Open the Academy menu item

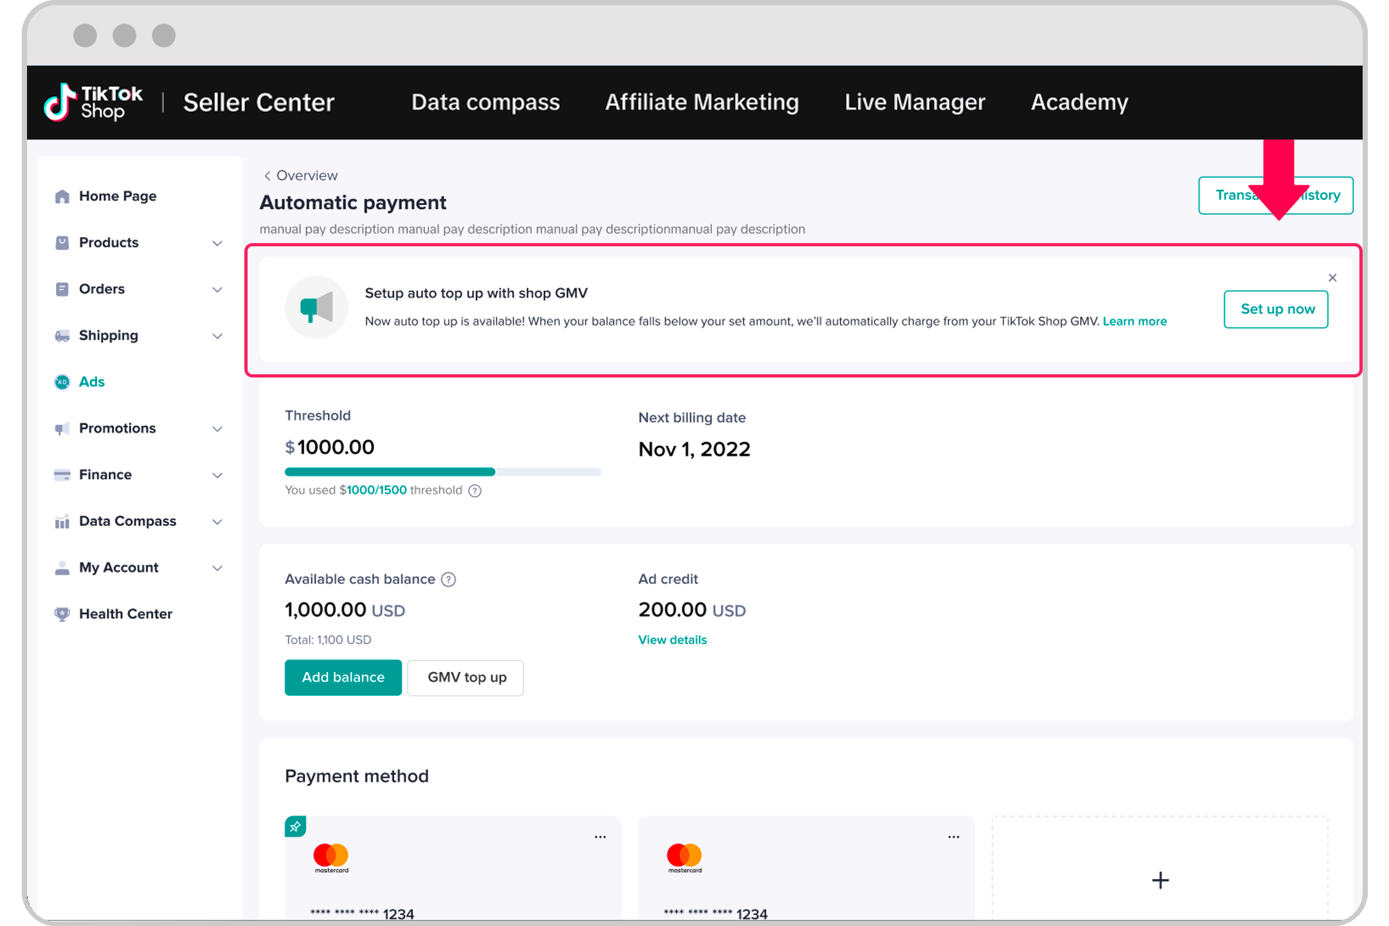coord(1079,102)
